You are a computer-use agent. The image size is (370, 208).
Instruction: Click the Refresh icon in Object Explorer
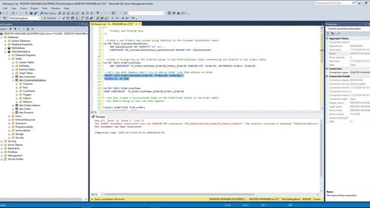click(28, 29)
